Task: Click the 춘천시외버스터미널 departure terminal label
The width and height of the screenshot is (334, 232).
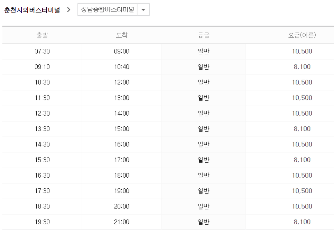Action: pos(32,10)
